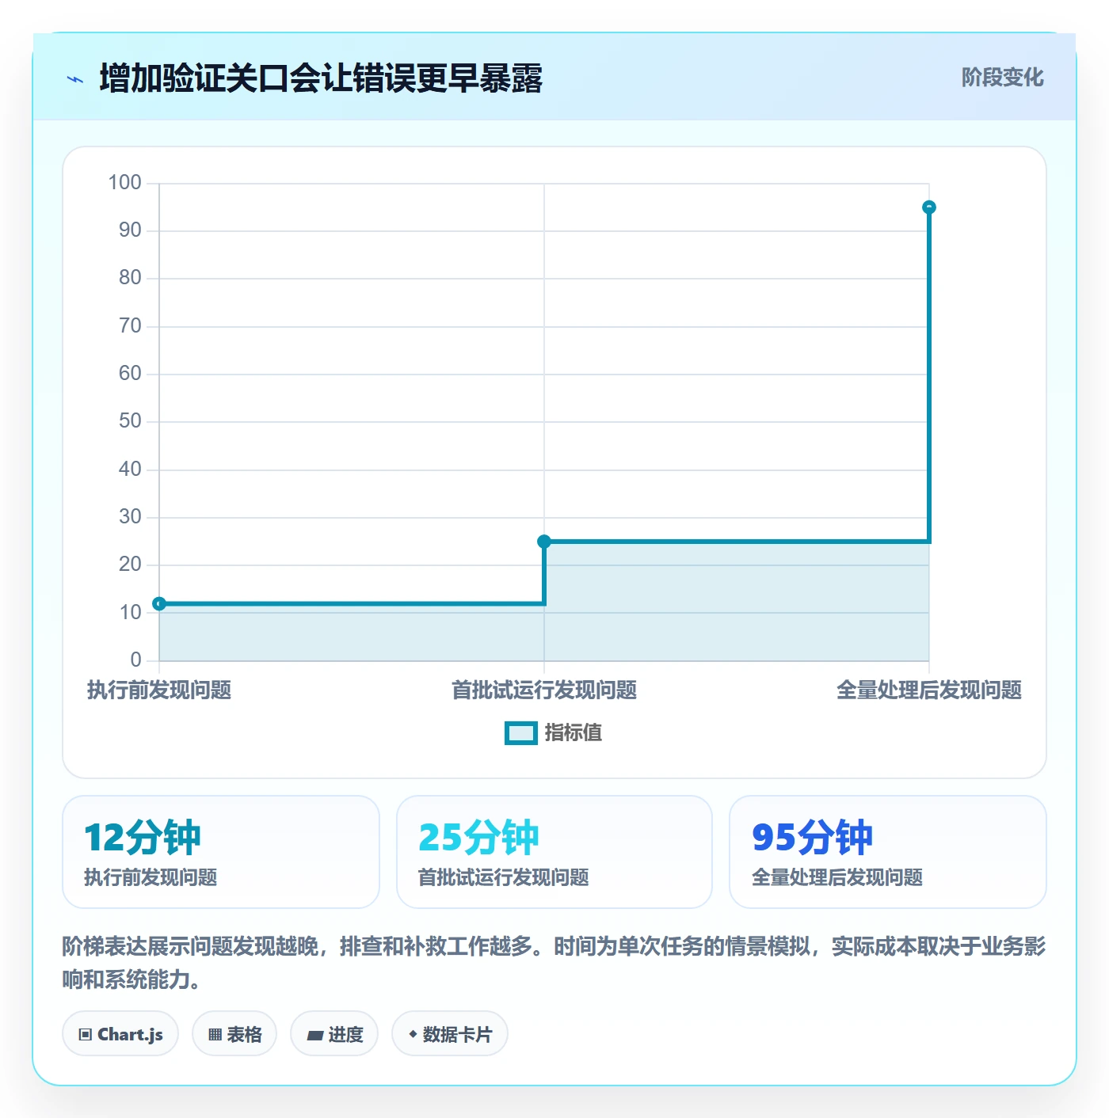Click the y-axis tick value 70
Screen dimensions: 1109x1118
[130, 326]
